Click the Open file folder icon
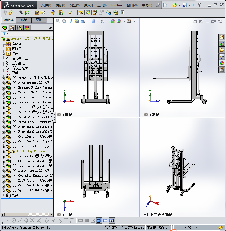Image resolution: width=226 pixels, height=231 pixels. (175, 5)
